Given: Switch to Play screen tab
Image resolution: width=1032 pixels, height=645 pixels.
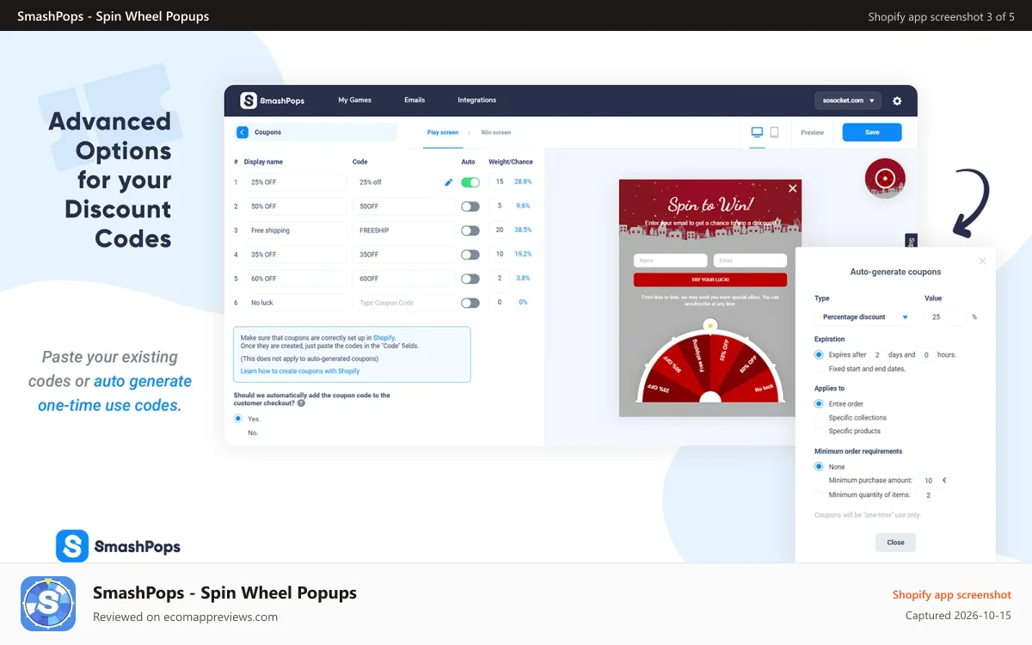Looking at the screenshot, I should point(443,132).
